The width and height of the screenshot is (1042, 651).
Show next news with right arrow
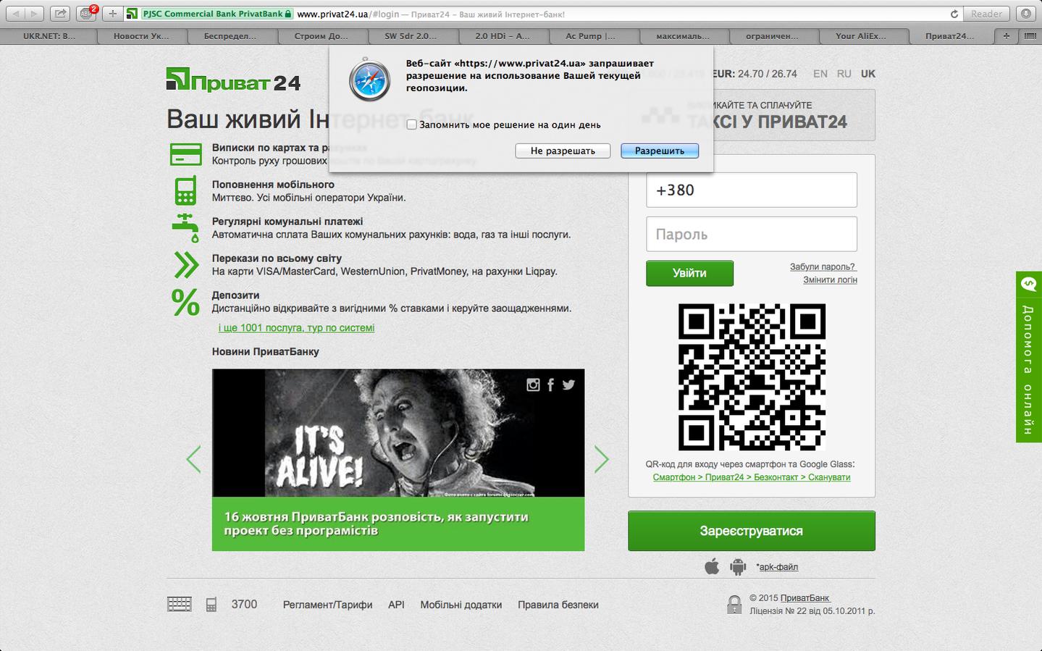pyautogui.click(x=602, y=459)
